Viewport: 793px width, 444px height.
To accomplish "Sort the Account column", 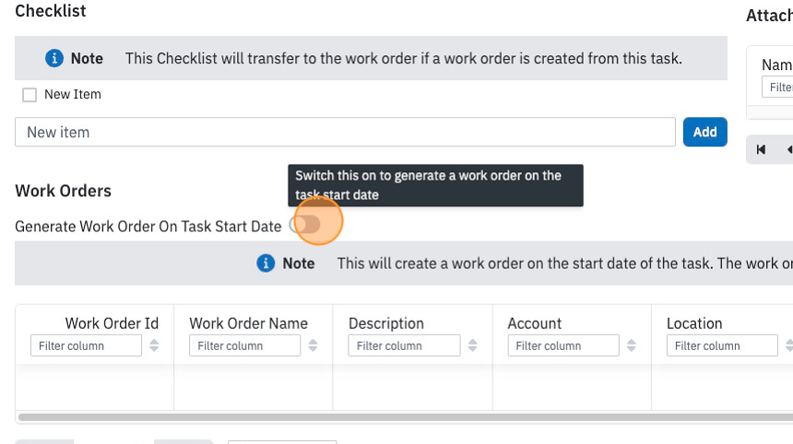I will 631,345.
